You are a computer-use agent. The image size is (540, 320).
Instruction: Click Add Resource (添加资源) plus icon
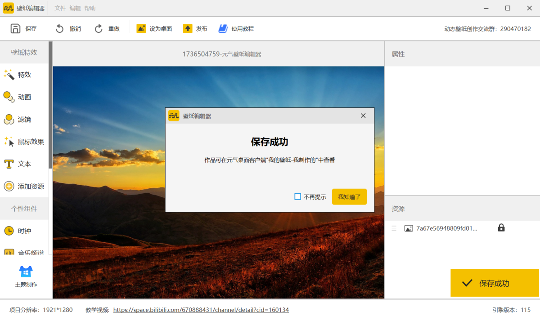click(x=9, y=186)
